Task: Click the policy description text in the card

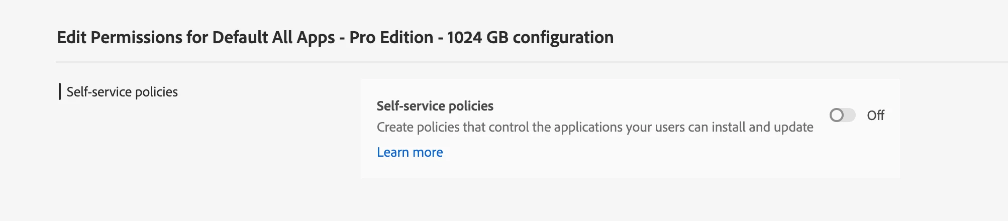Action: pyautogui.click(x=594, y=127)
